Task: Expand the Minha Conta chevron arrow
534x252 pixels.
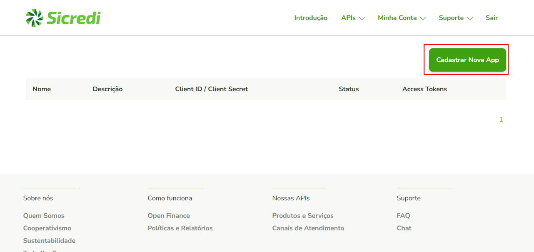Action: [x=423, y=18]
